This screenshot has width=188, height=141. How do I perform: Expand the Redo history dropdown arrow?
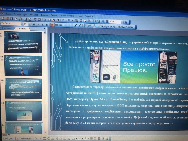click(72, 21)
